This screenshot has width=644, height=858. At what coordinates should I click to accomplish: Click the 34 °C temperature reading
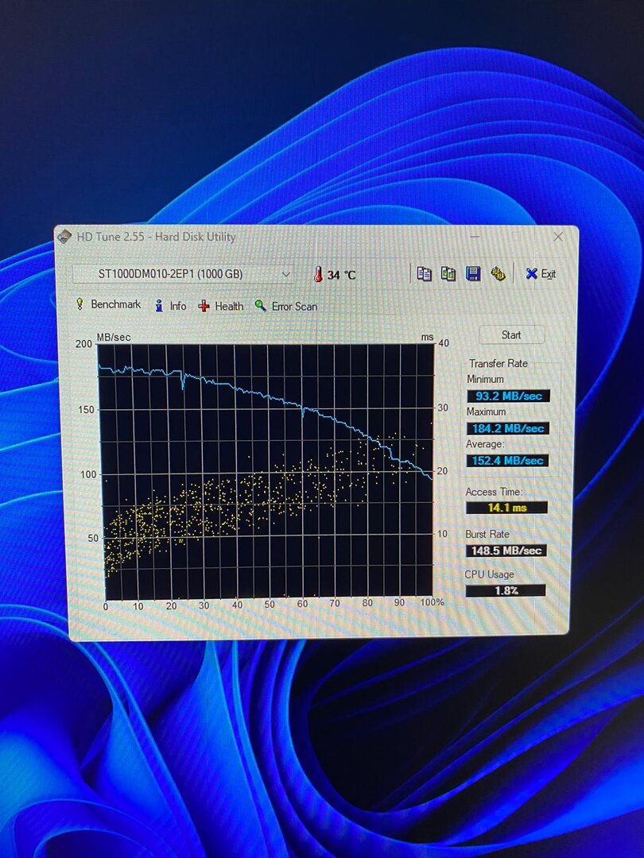point(341,275)
